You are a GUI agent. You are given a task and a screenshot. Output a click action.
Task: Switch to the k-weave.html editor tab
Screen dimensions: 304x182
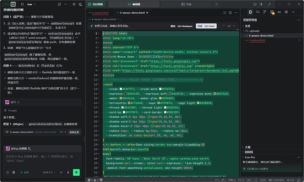99,13
